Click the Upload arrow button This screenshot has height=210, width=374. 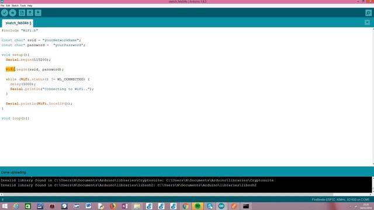click(x=13, y=13)
